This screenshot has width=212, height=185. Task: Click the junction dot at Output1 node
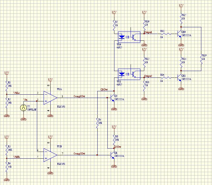[144, 34]
